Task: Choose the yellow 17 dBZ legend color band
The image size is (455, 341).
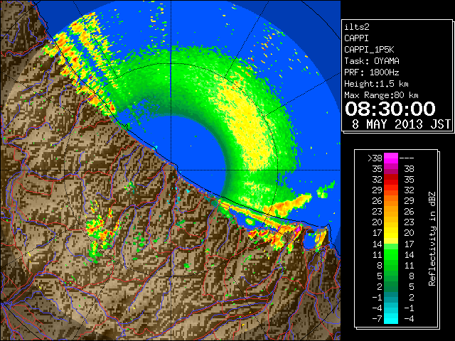Action: [x=391, y=233]
